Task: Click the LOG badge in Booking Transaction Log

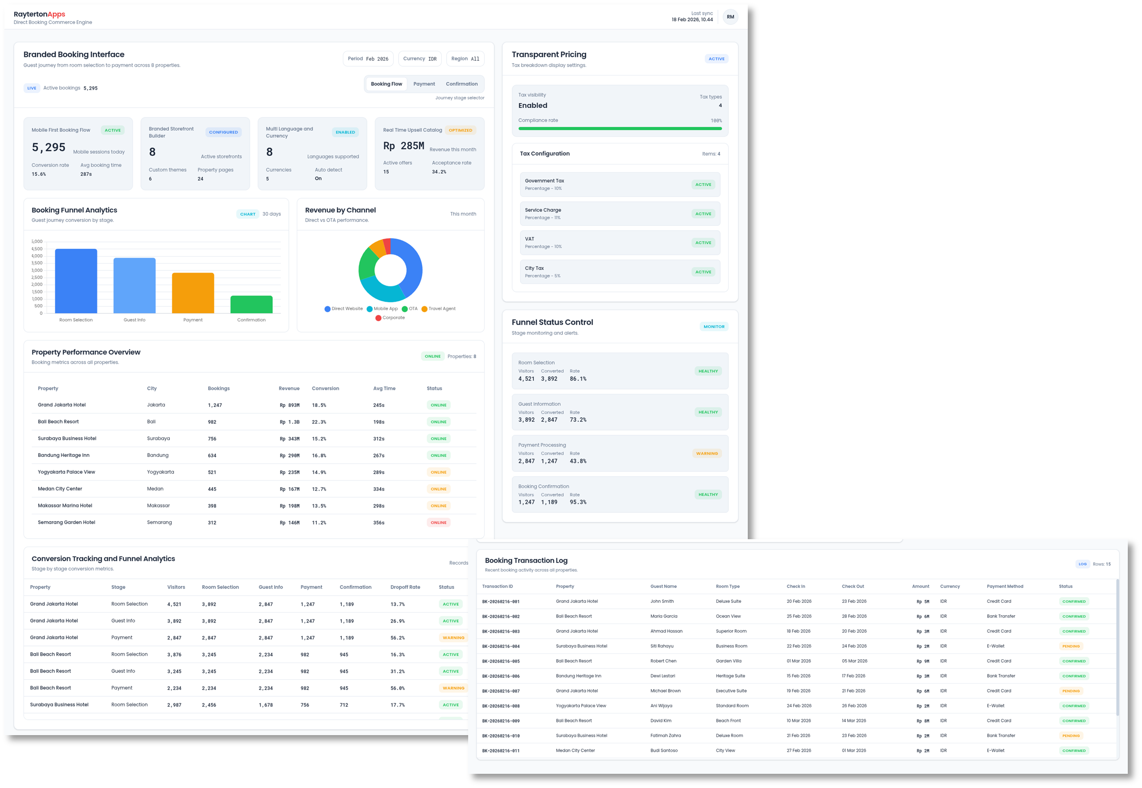Action: (x=1083, y=563)
